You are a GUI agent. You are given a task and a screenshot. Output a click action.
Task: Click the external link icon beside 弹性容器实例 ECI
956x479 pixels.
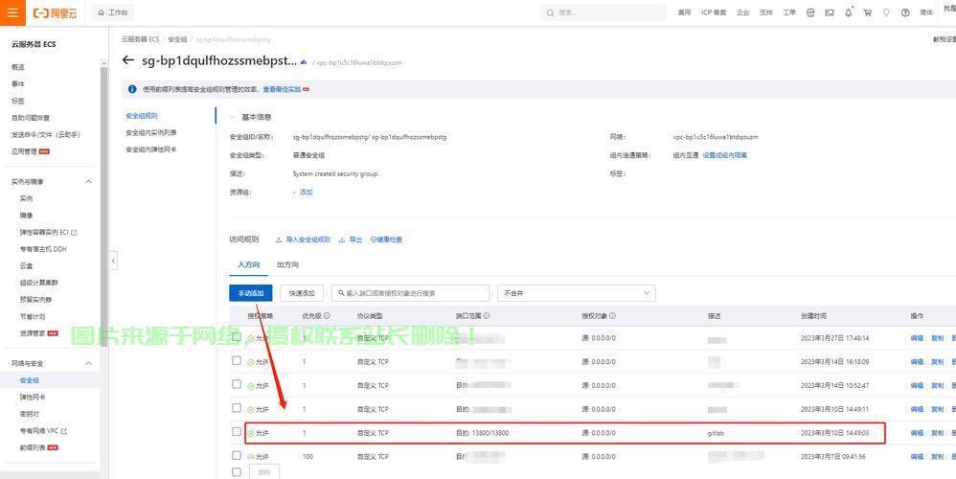75,232
